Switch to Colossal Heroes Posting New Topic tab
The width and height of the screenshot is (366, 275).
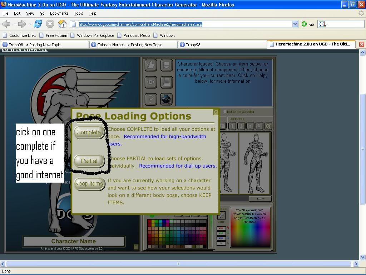133,45
